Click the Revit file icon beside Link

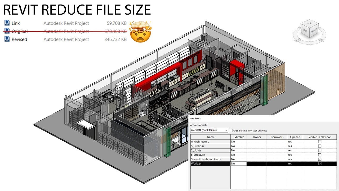click(x=7, y=23)
